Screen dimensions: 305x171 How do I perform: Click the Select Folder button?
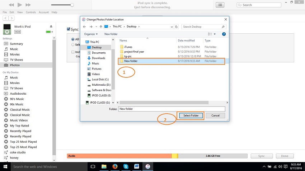point(191,115)
